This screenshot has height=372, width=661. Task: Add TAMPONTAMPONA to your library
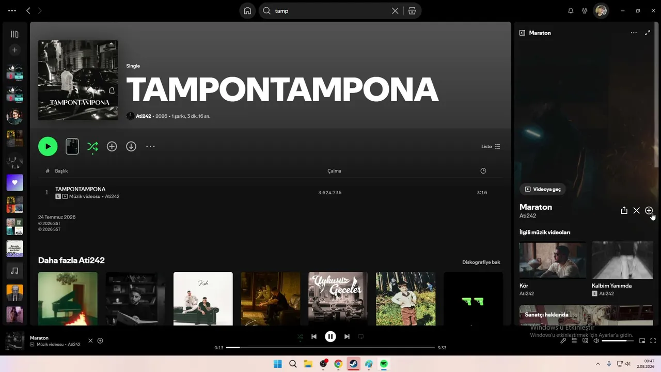(x=112, y=146)
